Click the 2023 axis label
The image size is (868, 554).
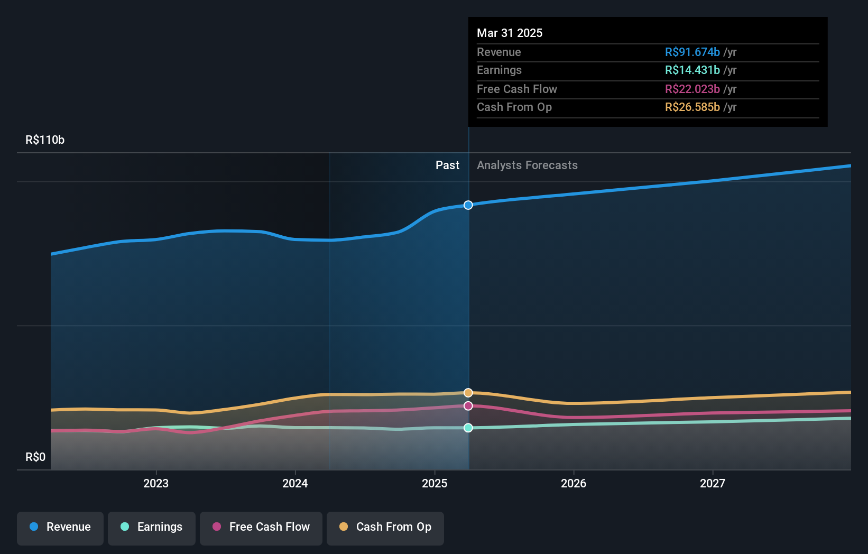156,483
